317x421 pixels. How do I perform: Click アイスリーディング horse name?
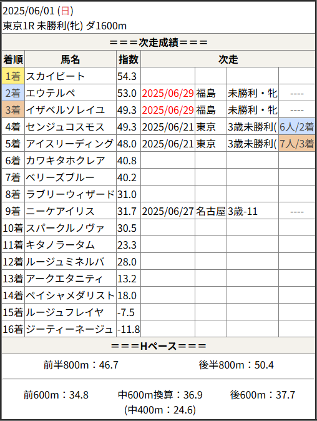tap(70, 144)
